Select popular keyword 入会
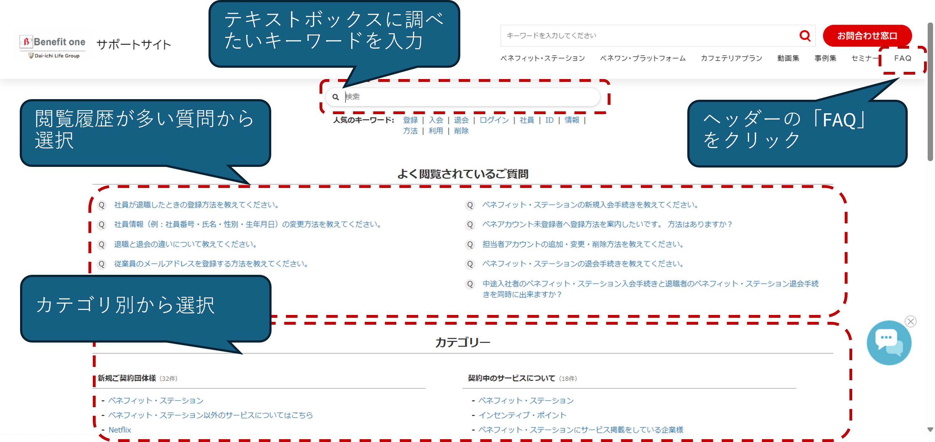935x442 pixels. click(436, 120)
